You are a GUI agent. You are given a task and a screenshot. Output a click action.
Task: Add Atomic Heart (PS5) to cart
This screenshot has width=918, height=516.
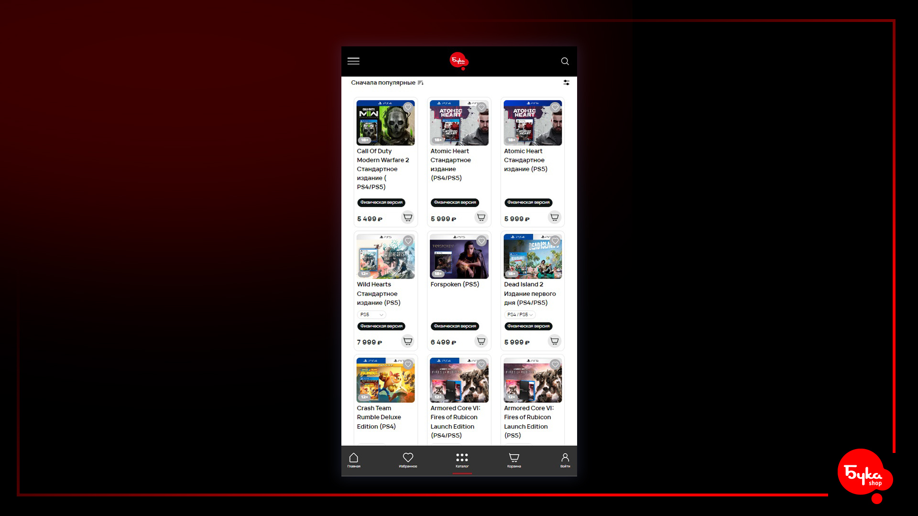tap(555, 217)
